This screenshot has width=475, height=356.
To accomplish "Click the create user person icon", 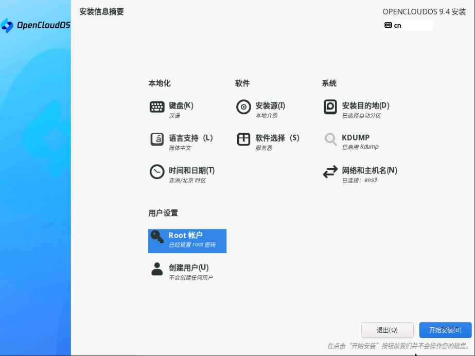I will (x=157, y=269).
